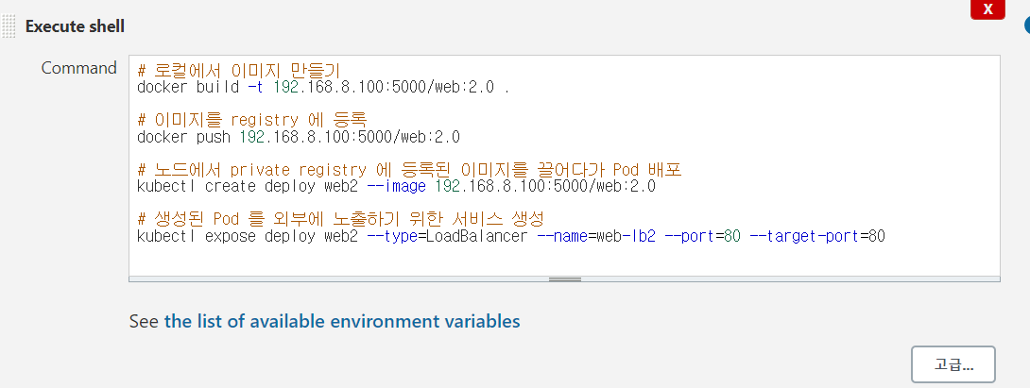Click the comment mentioning private registry
The image size is (1030, 388).
pos(409,170)
